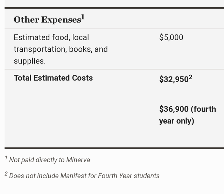Click the footnote marker 1 below the table
Image resolution: width=224 pixels, height=194 pixels.
6,158
